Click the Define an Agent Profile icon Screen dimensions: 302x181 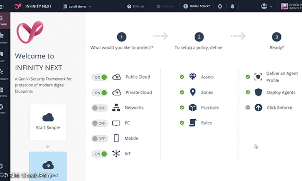pyautogui.click(x=258, y=77)
